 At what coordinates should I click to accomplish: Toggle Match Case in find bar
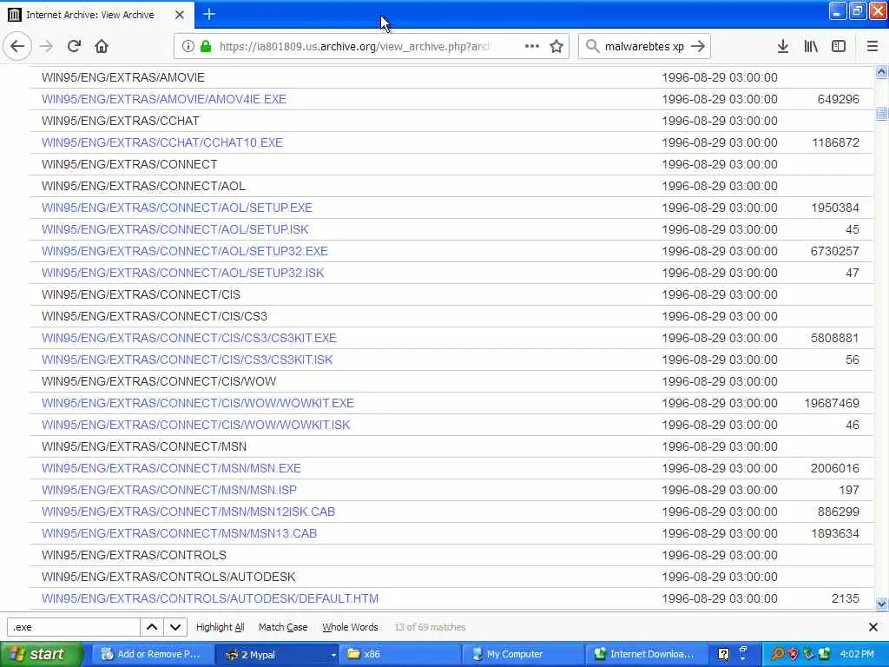click(x=283, y=627)
